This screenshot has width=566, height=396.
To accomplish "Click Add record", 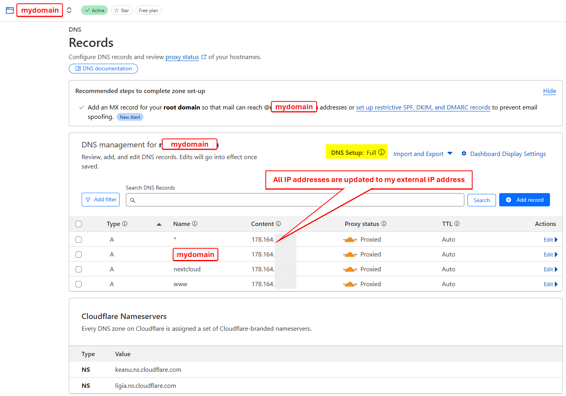I will [x=525, y=200].
